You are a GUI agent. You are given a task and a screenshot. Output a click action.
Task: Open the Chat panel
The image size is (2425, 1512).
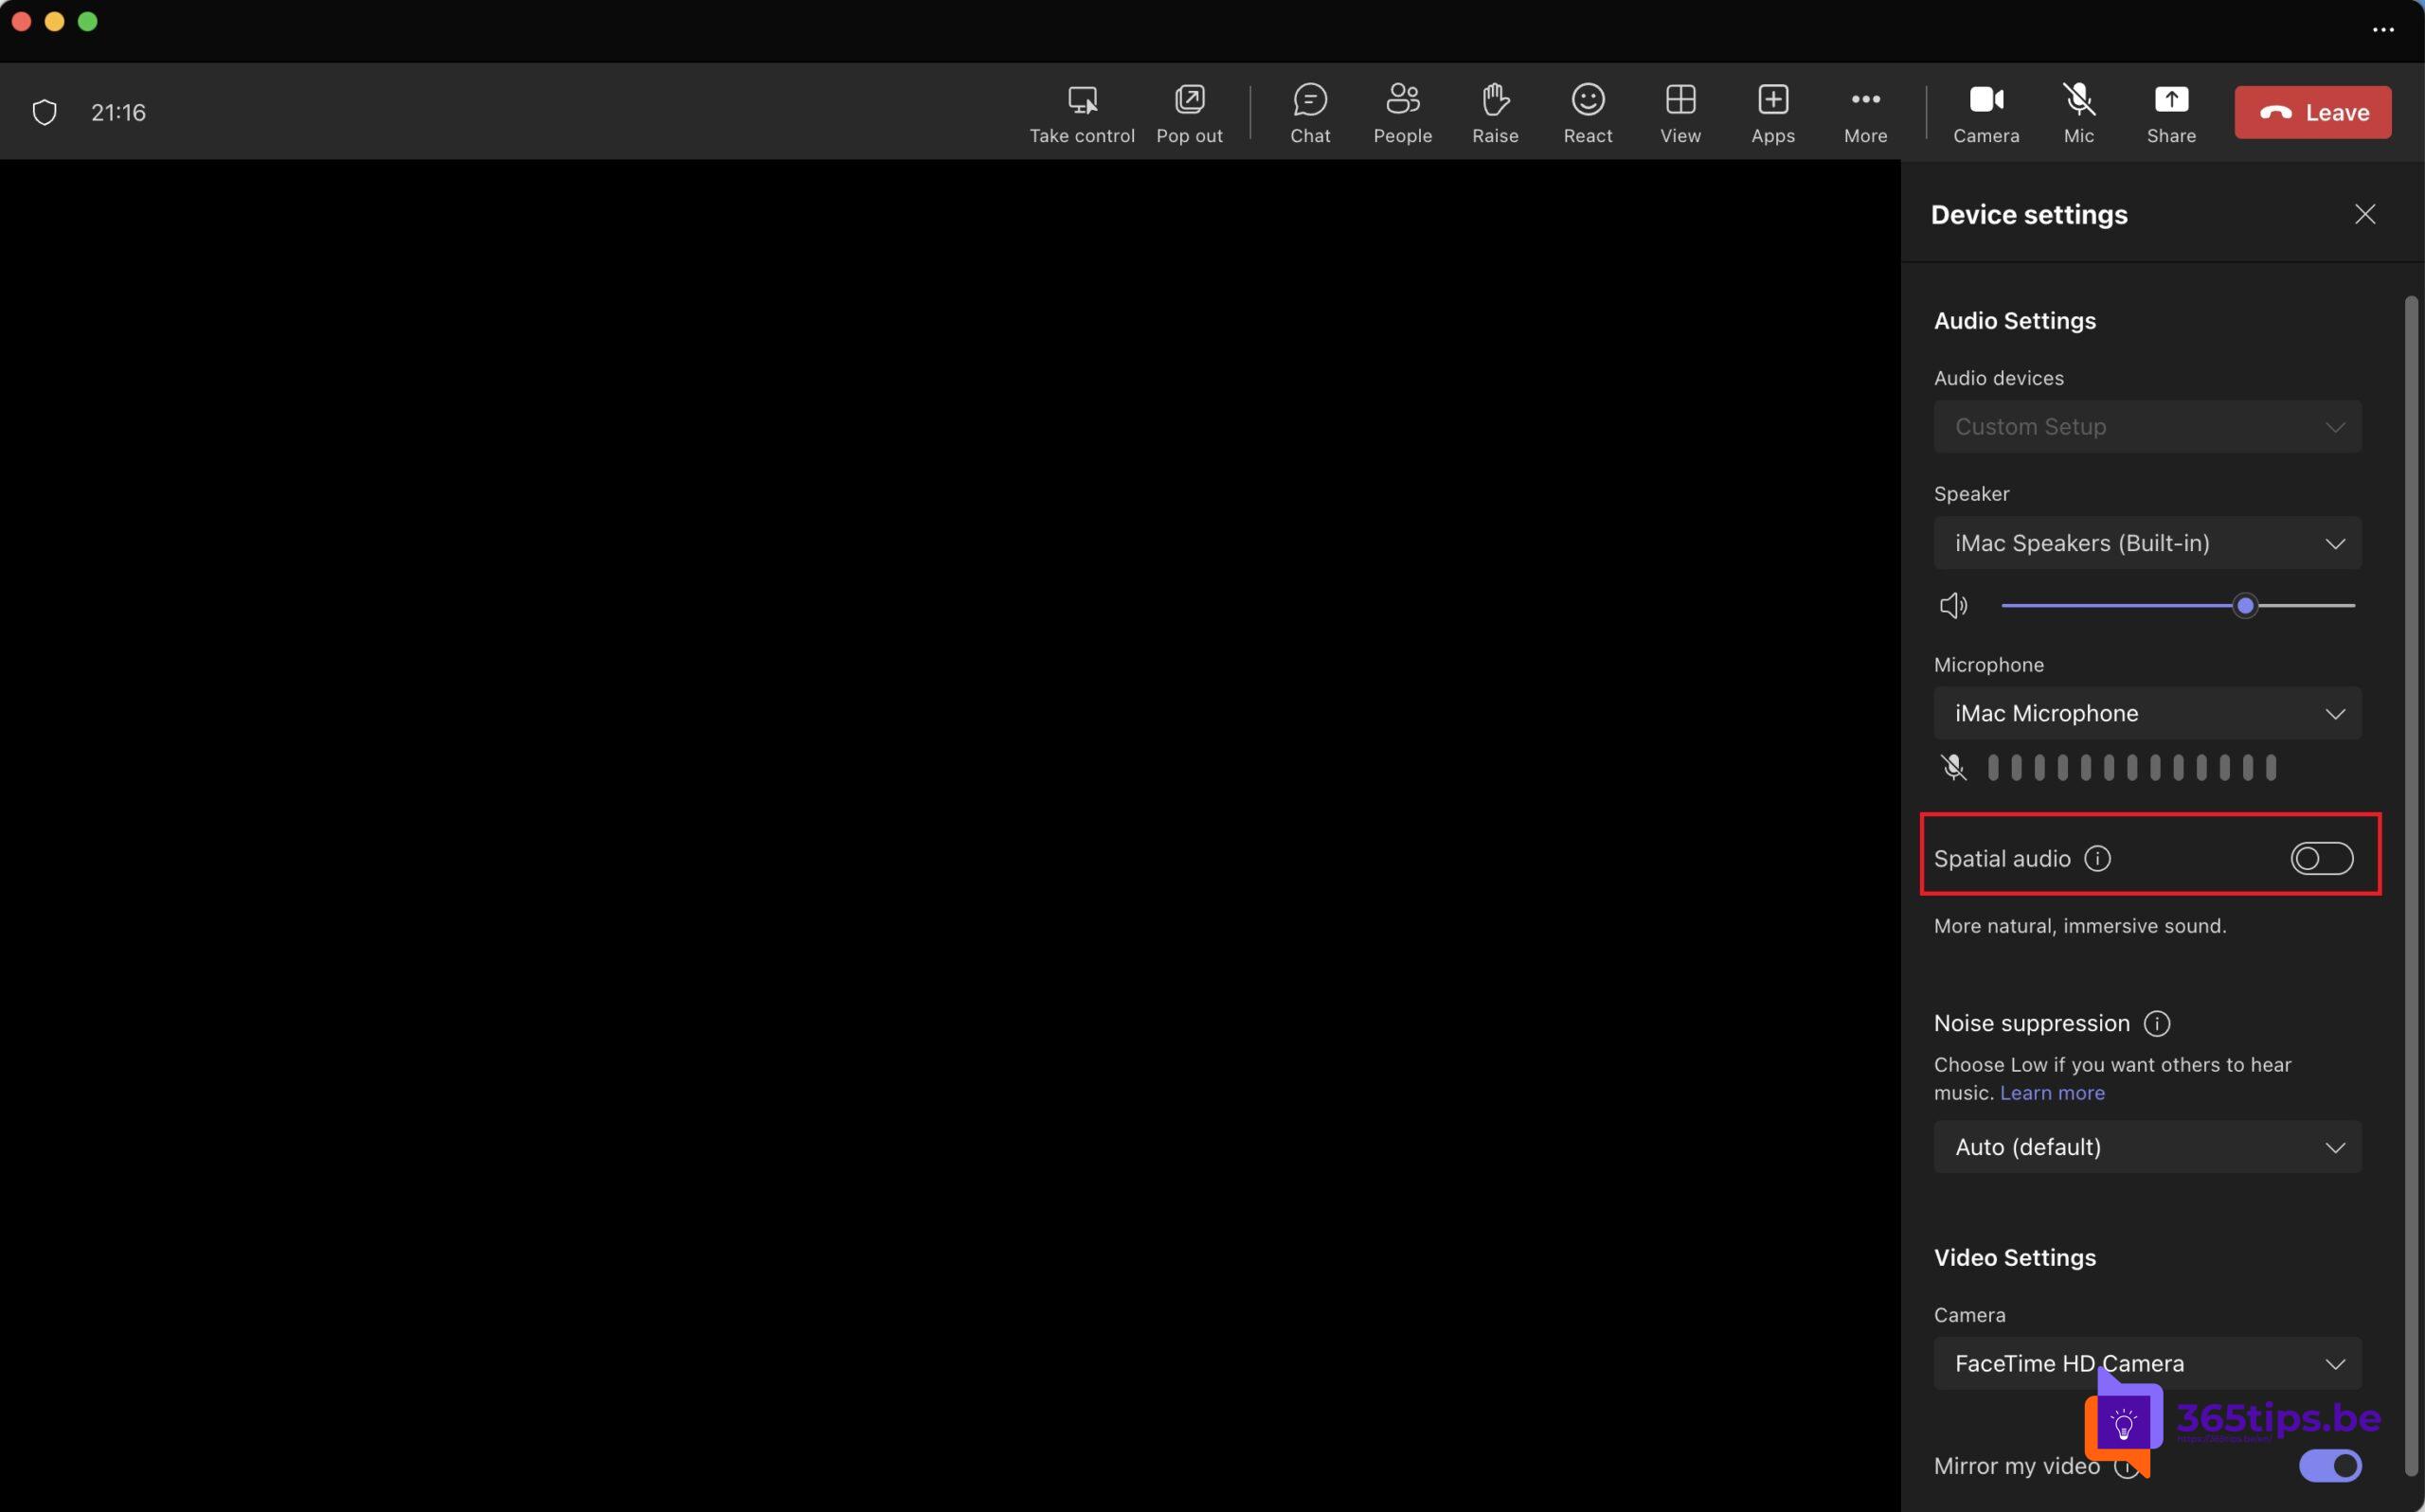coord(1310,110)
